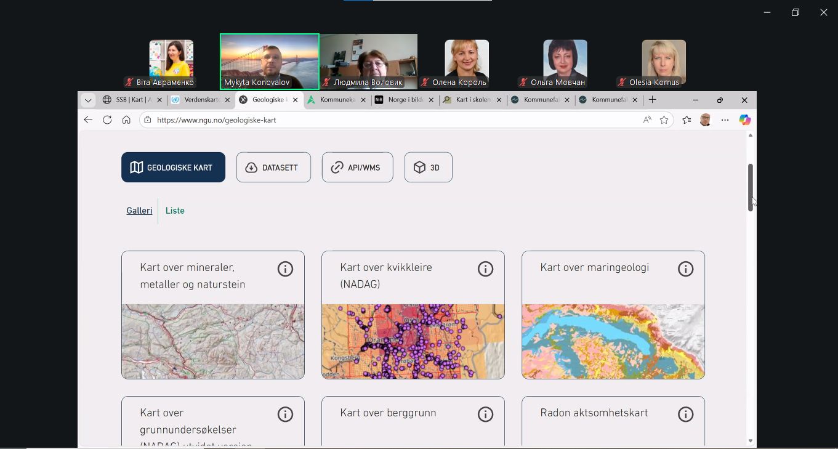The width and height of the screenshot is (838, 449).
Task: Click the browser refresh icon
Action: 107,120
